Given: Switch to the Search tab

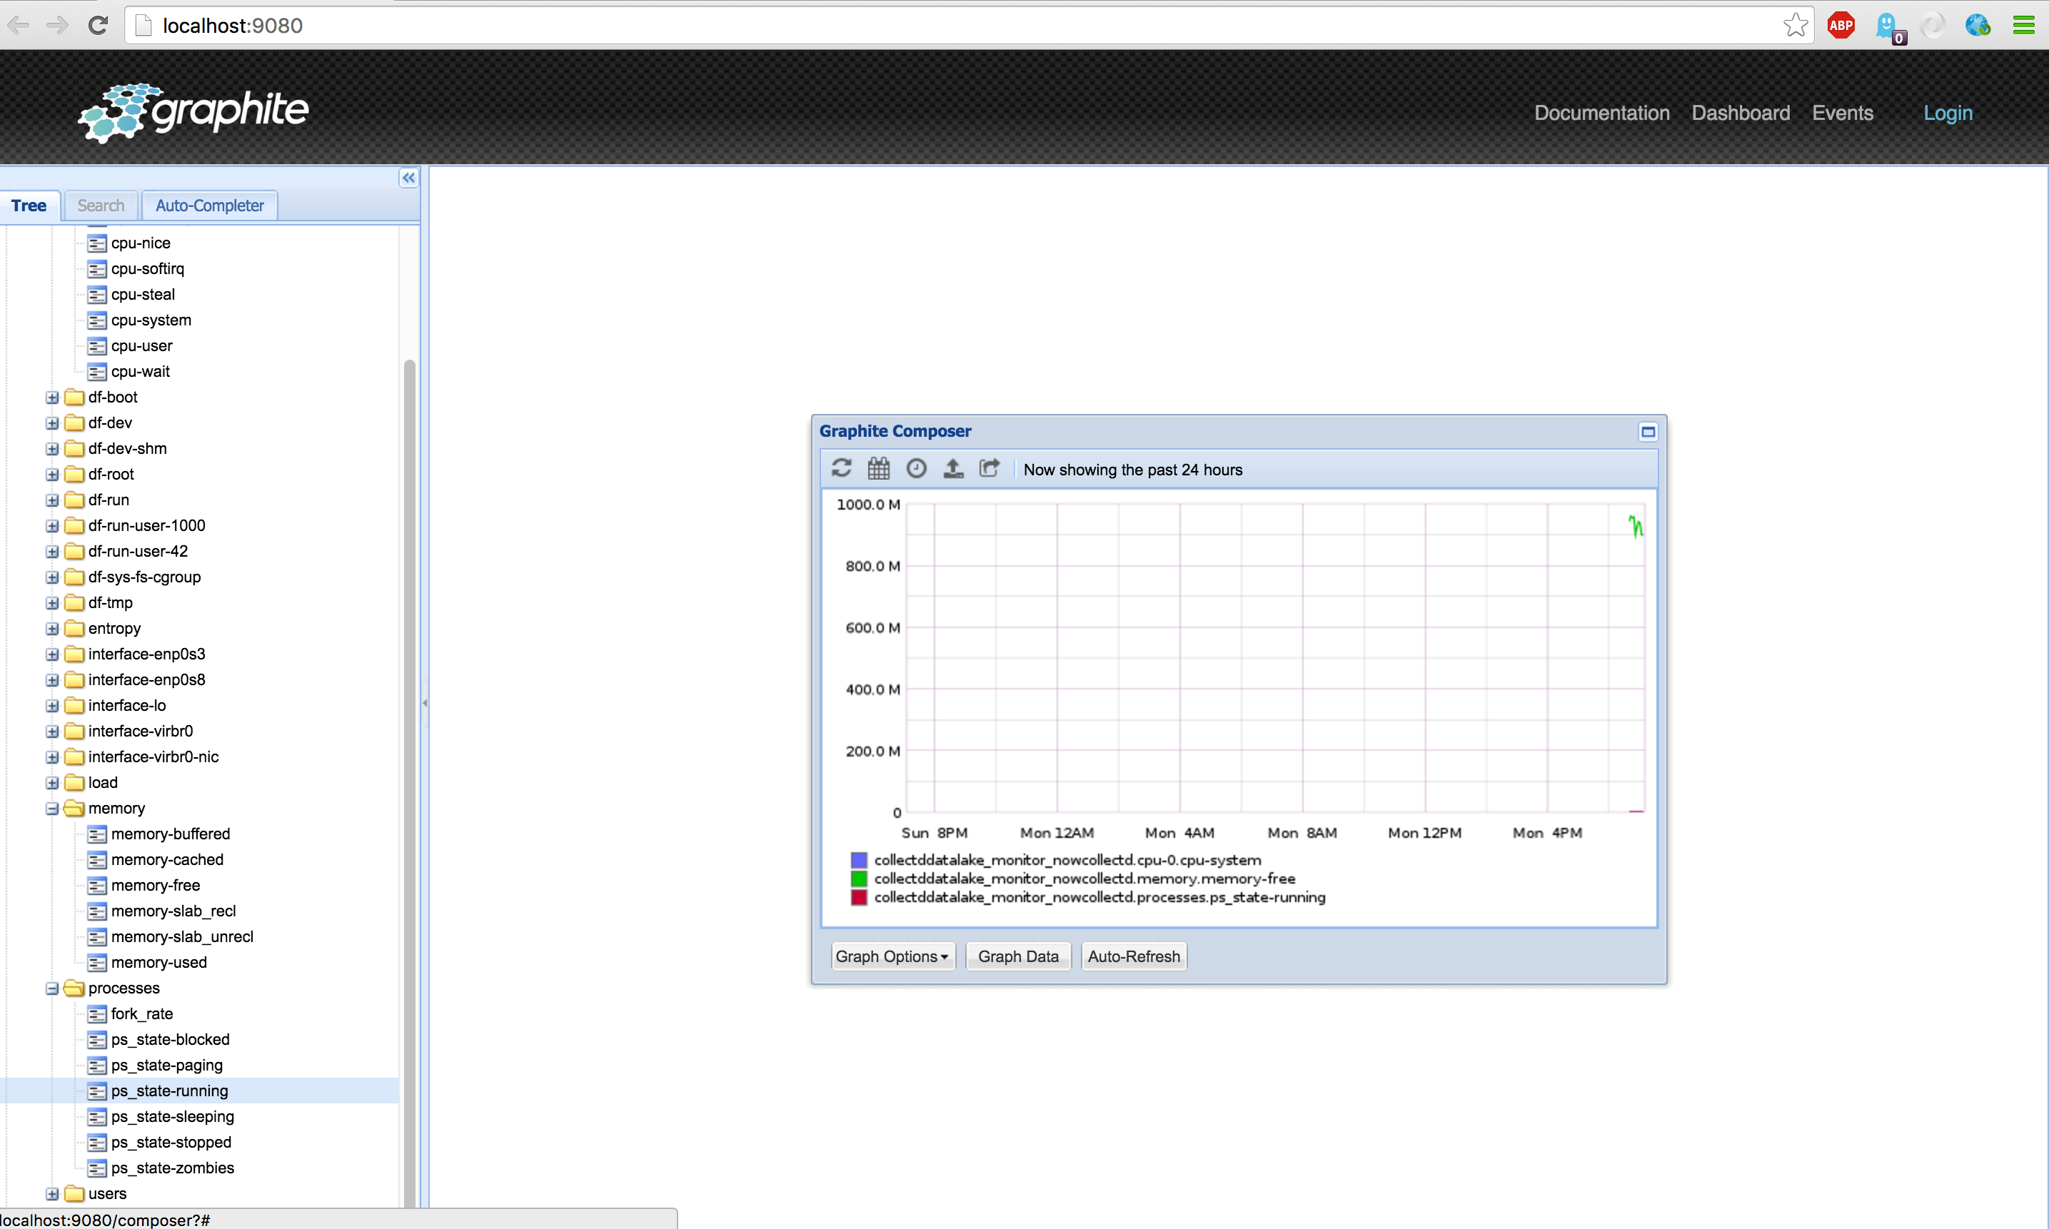Looking at the screenshot, I should (x=100, y=206).
